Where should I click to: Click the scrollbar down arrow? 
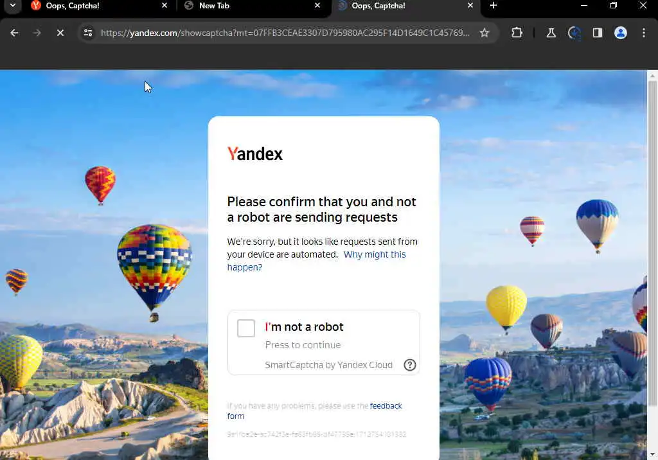pos(652,454)
